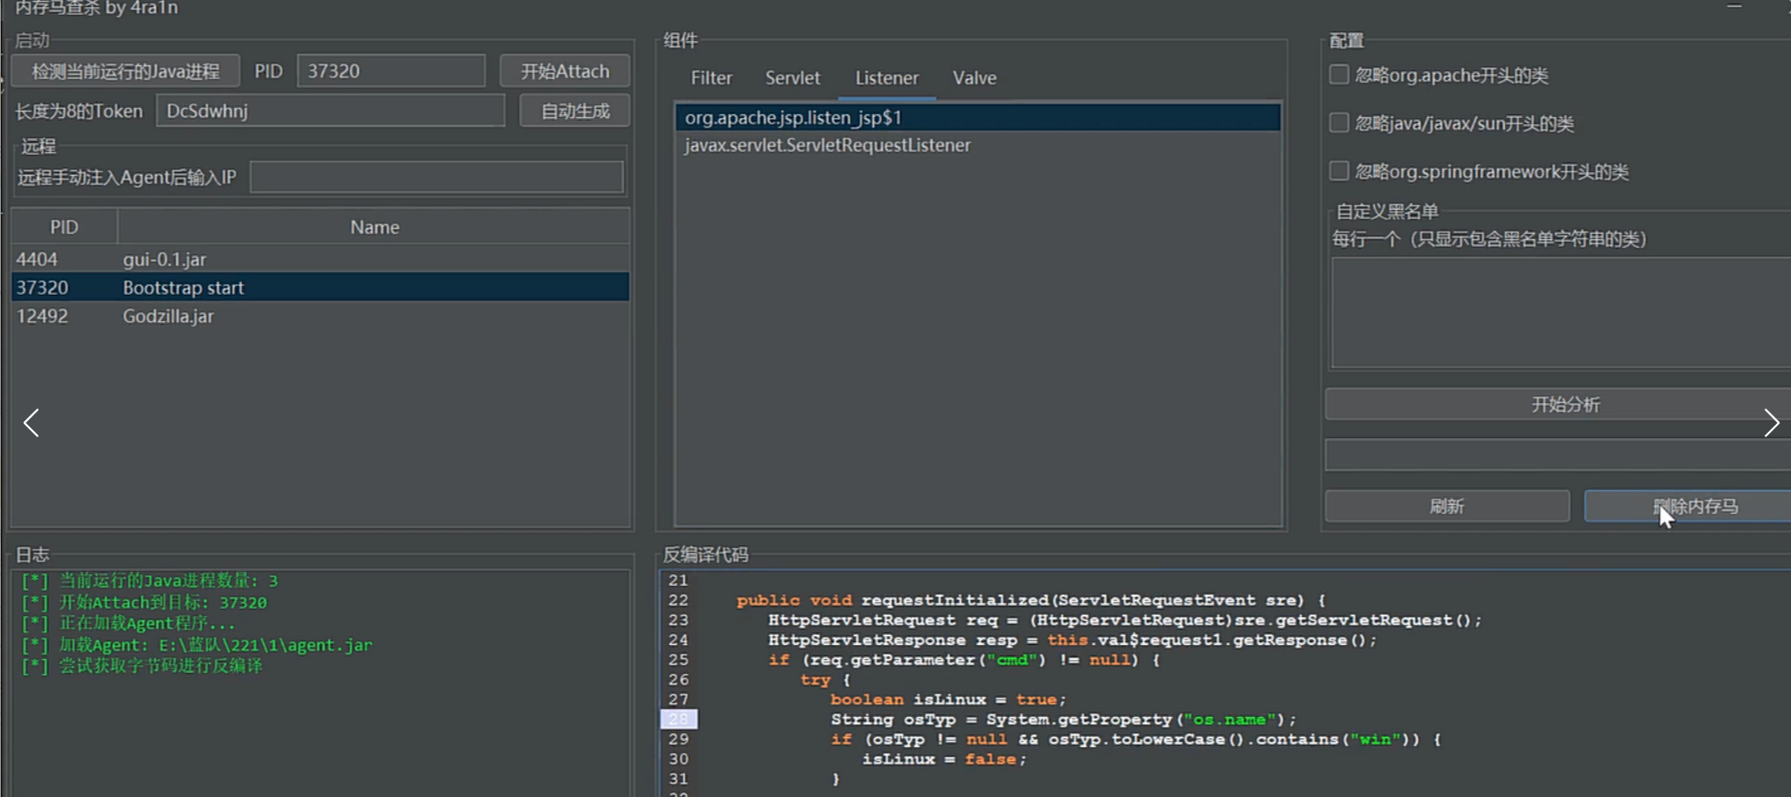Click the 检测当前运行的Java进程 button
Image resolution: width=1791 pixels, height=797 pixels.
(126, 71)
